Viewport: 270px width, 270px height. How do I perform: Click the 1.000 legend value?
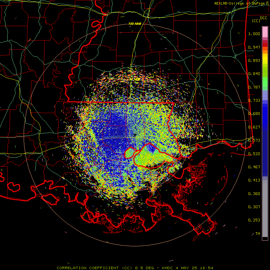click(x=254, y=34)
